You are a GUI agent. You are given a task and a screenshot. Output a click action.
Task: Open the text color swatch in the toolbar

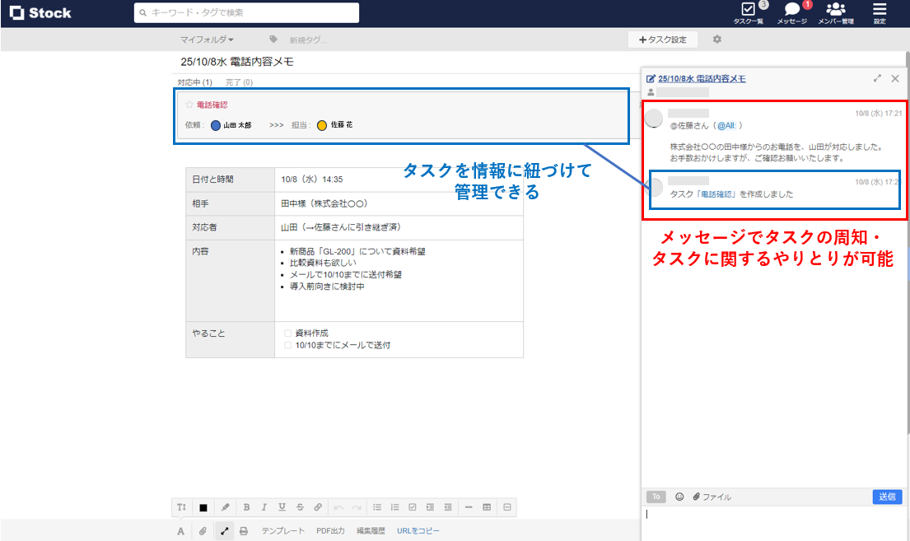pos(204,507)
